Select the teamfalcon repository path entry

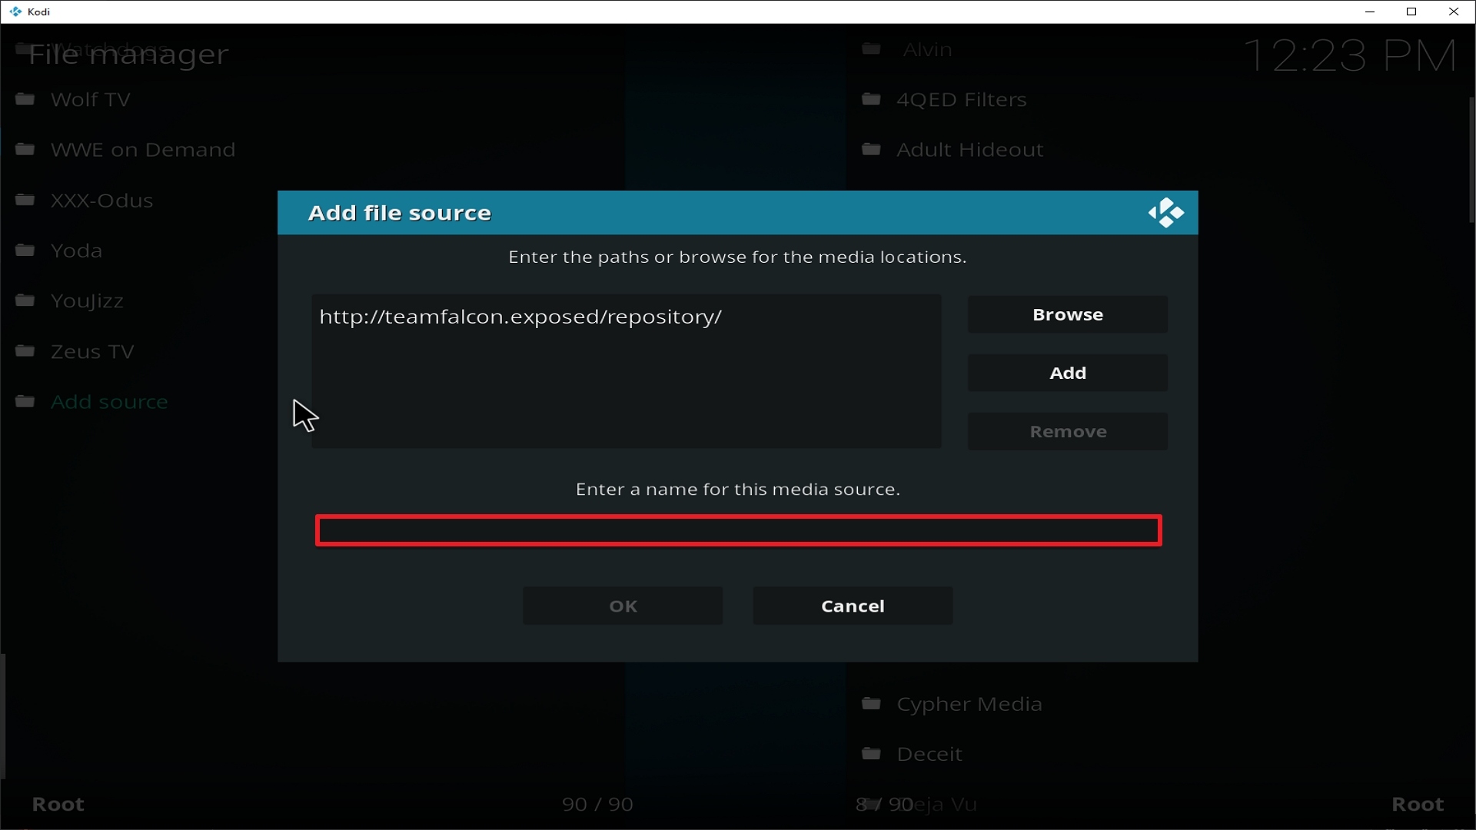[520, 317]
